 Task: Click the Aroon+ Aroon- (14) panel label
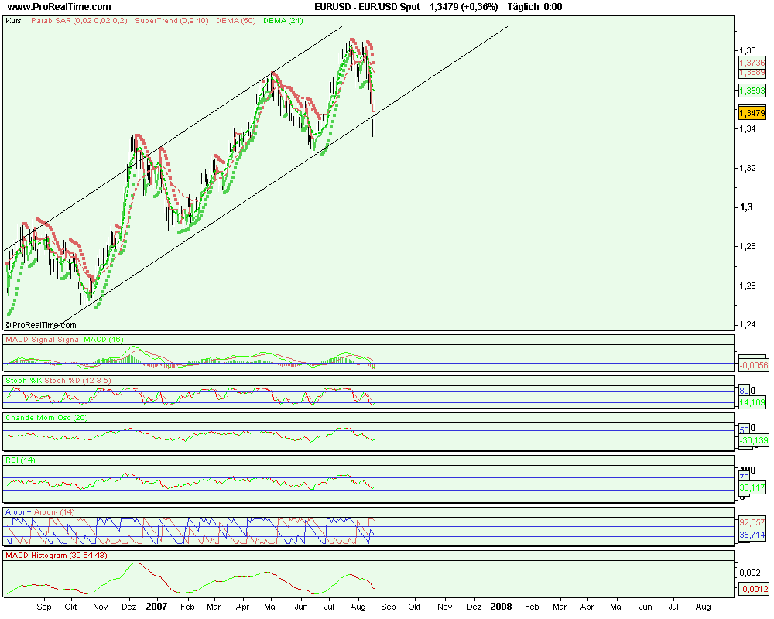point(40,512)
